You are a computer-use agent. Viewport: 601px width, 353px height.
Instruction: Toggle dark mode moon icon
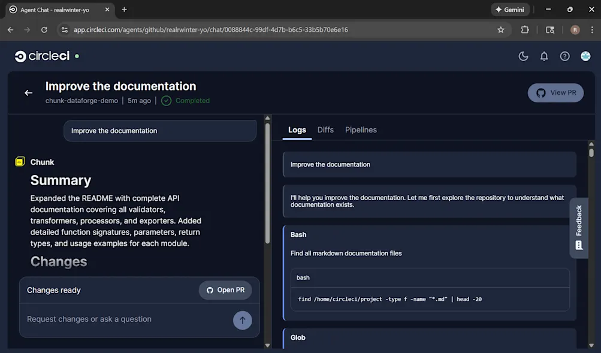pyautogui.click(x=523, y=56)
